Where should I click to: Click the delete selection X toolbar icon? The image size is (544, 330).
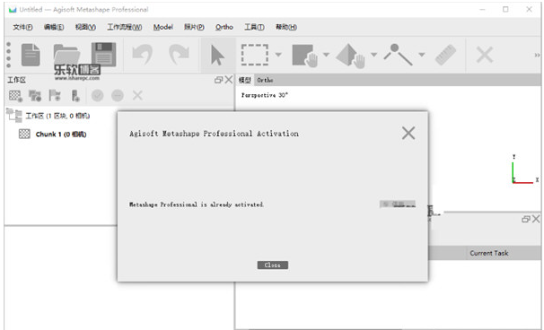[485, 55]
